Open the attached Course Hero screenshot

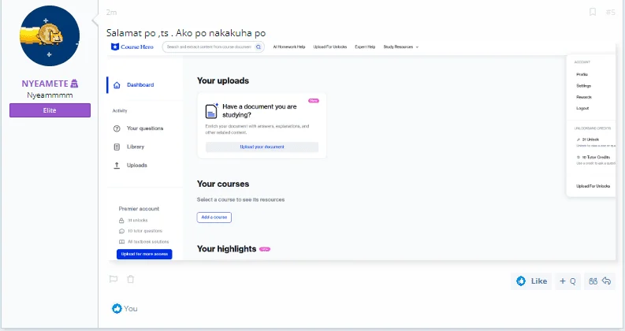[x=362, y=151]
